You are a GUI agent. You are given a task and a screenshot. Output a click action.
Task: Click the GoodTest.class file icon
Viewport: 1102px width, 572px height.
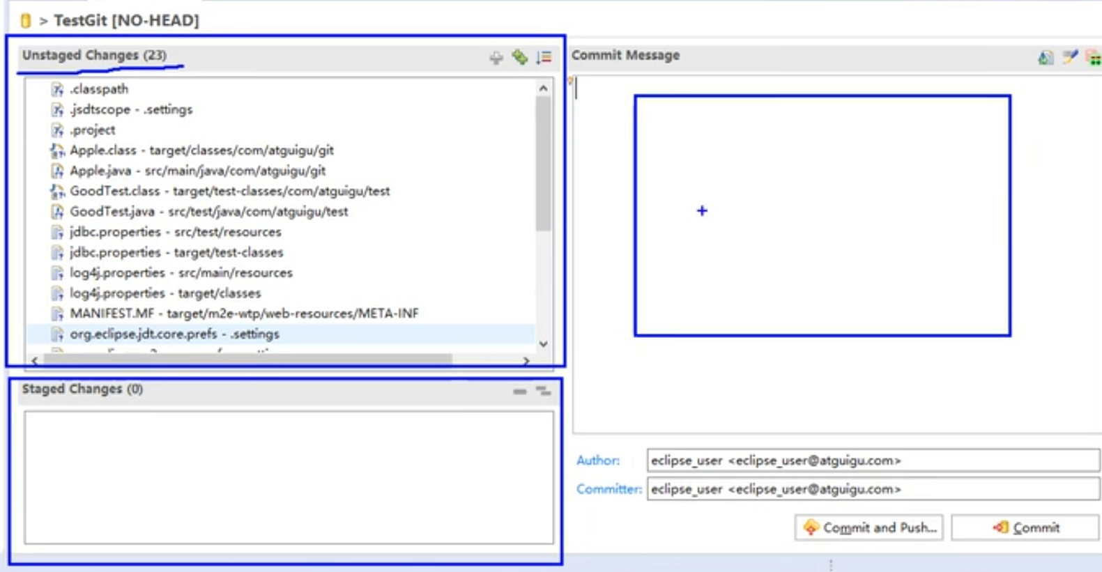tap(57, 191)
